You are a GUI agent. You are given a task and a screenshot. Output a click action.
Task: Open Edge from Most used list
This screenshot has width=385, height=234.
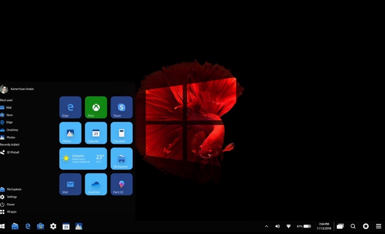[6, 122]
